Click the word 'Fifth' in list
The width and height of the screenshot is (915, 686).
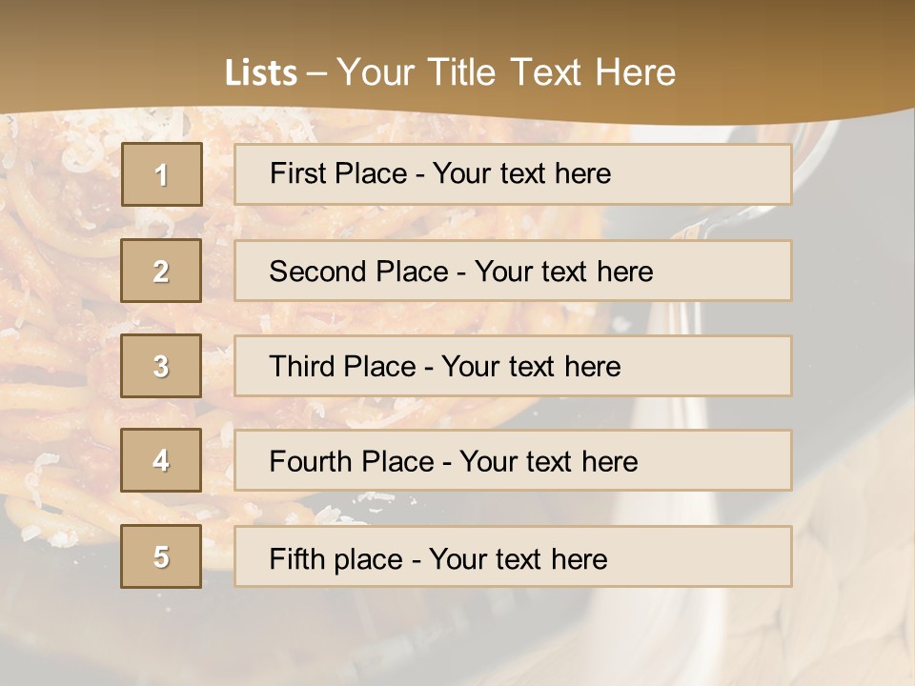pos(297,558)
